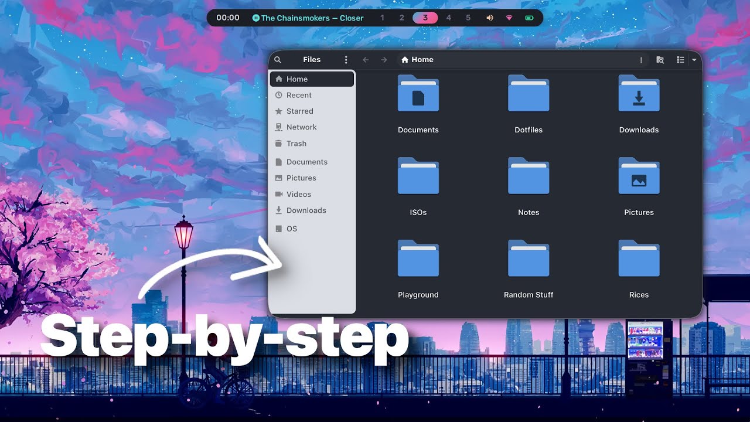Switch to workspace 2

(x=401, y=18)
